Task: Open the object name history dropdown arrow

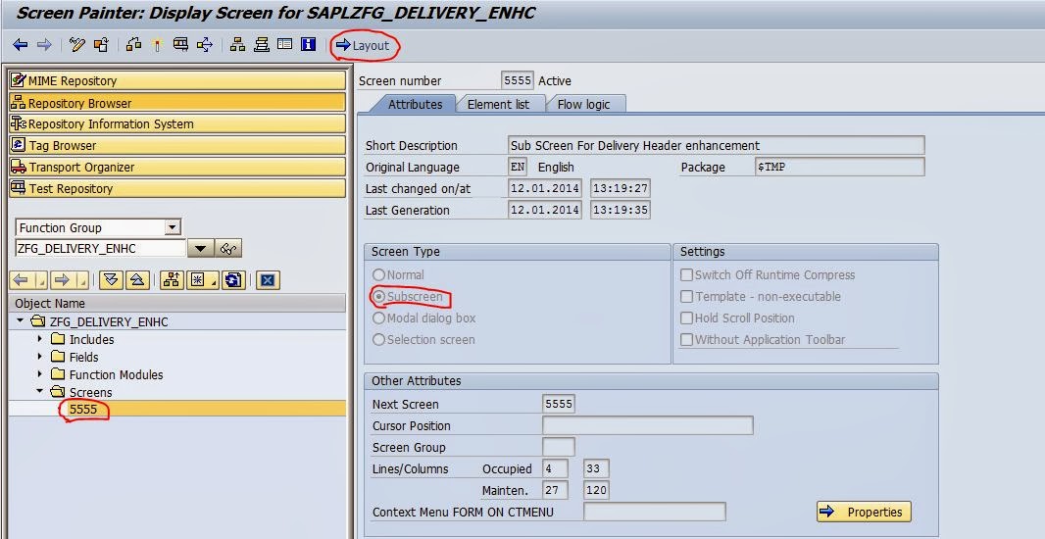Action: (200, 249)
